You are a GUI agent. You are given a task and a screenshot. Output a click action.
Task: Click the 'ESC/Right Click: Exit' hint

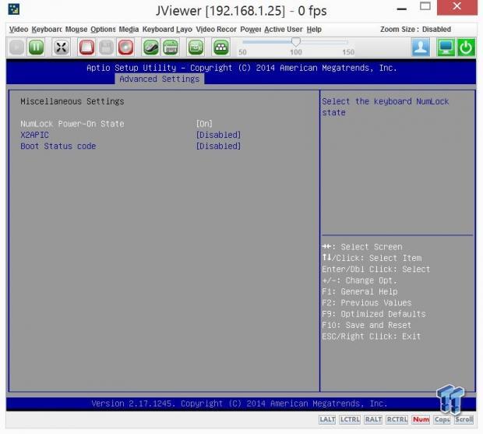tap(371, 336)
